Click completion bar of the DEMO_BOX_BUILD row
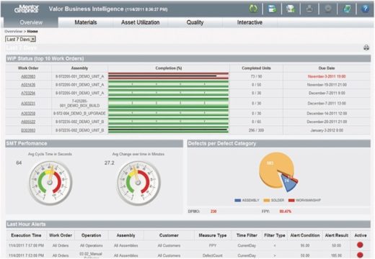 point(168,103)
